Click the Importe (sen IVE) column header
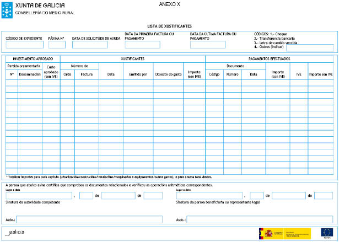 pyautogui.click(x=194, y=74)
